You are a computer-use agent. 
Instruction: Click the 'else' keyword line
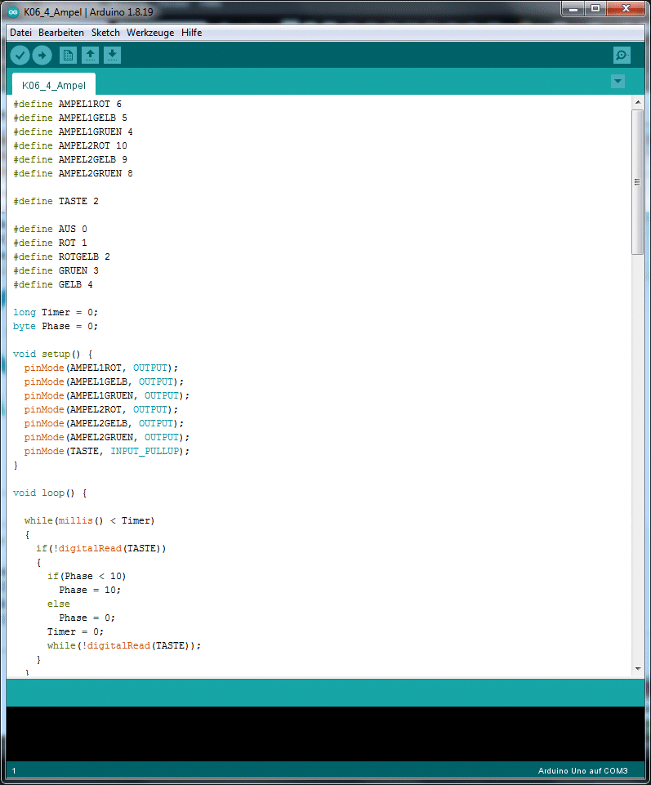[x=59, y=604]
